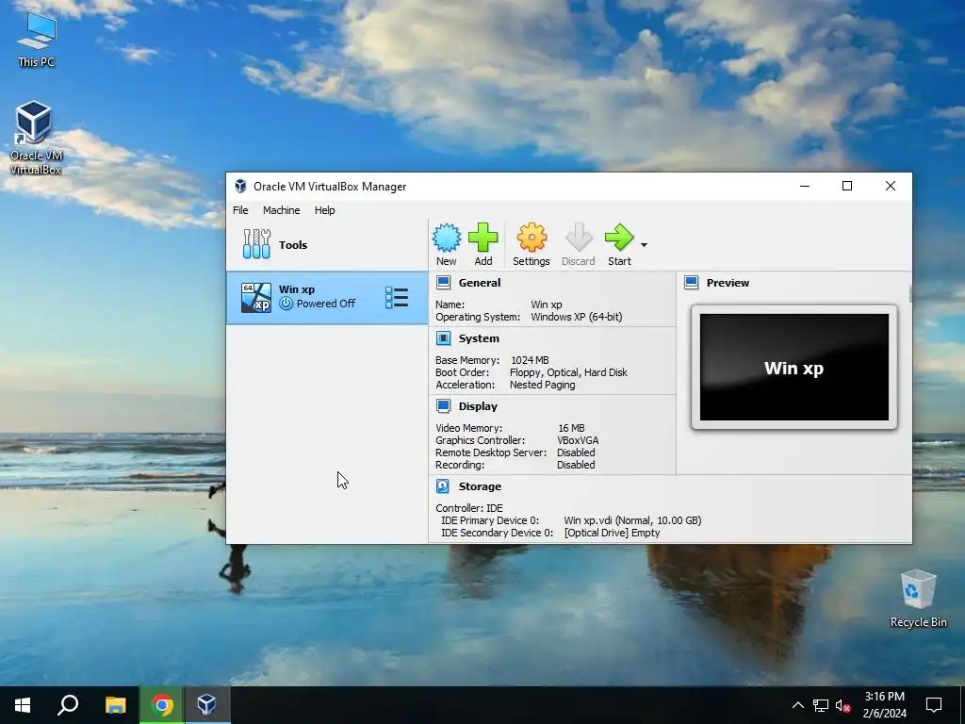Click the Display section monitor icon

point(443,405)
